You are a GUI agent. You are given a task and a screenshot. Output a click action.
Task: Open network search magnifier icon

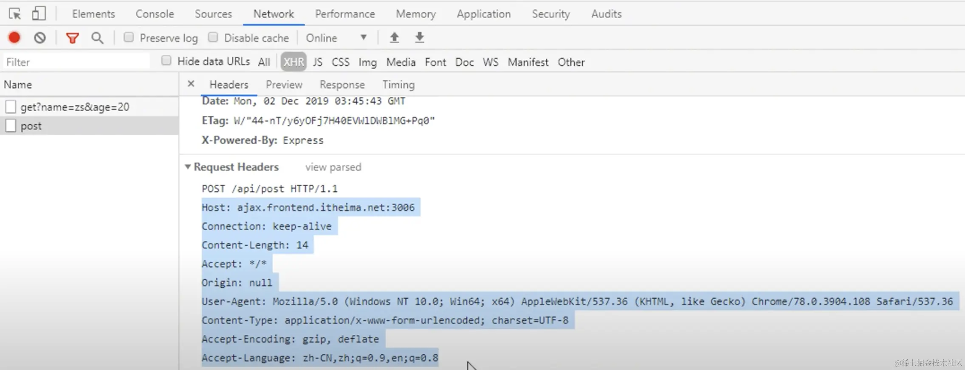coord(97,38)
